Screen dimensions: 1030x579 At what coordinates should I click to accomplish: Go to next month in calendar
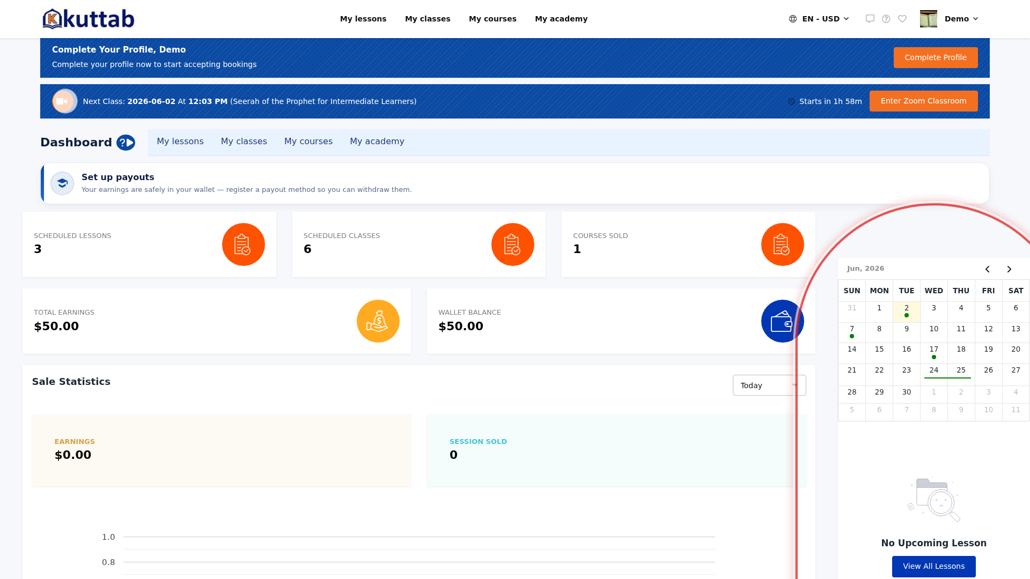click(x=1009, y=269)
